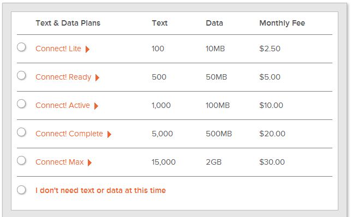Image resolution: width=352 pixels, height=217 pixels.
Task: Click the Text & Data Plans header
Action: pos(68,23)
